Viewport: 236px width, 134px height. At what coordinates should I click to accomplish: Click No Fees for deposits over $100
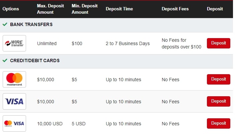(182, 43)
